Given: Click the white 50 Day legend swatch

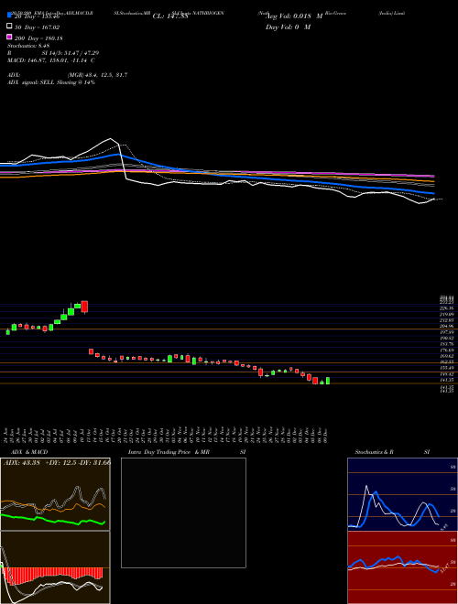Looking at the screenshot, I should pyautogui.click(x=9, y=27).
